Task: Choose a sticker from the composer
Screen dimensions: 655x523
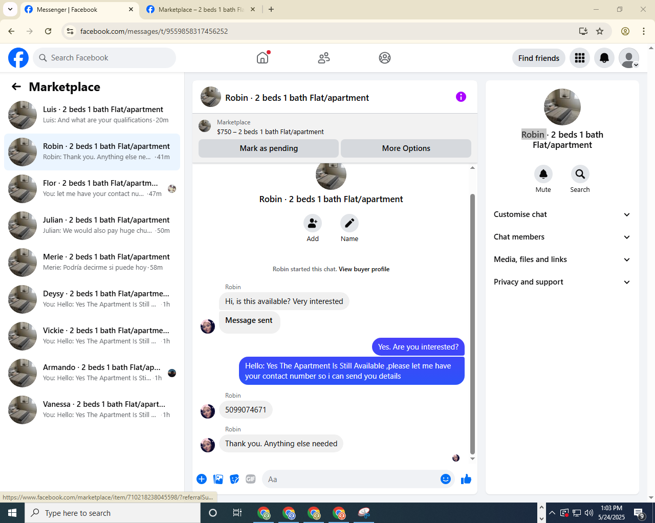Action: [x=234, y=479]
